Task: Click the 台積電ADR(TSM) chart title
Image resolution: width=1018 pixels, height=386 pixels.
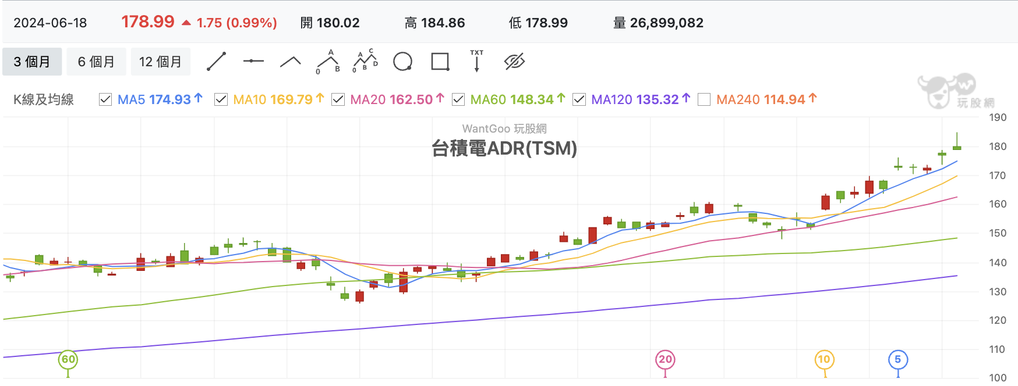Action: click(x=504, y=148)
